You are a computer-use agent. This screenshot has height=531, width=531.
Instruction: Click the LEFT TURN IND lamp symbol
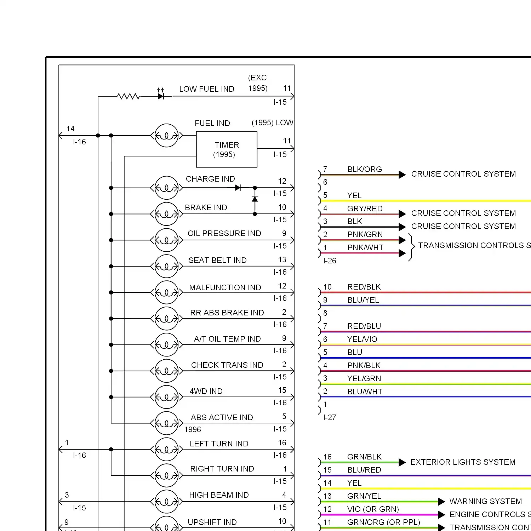coord(166,449)
